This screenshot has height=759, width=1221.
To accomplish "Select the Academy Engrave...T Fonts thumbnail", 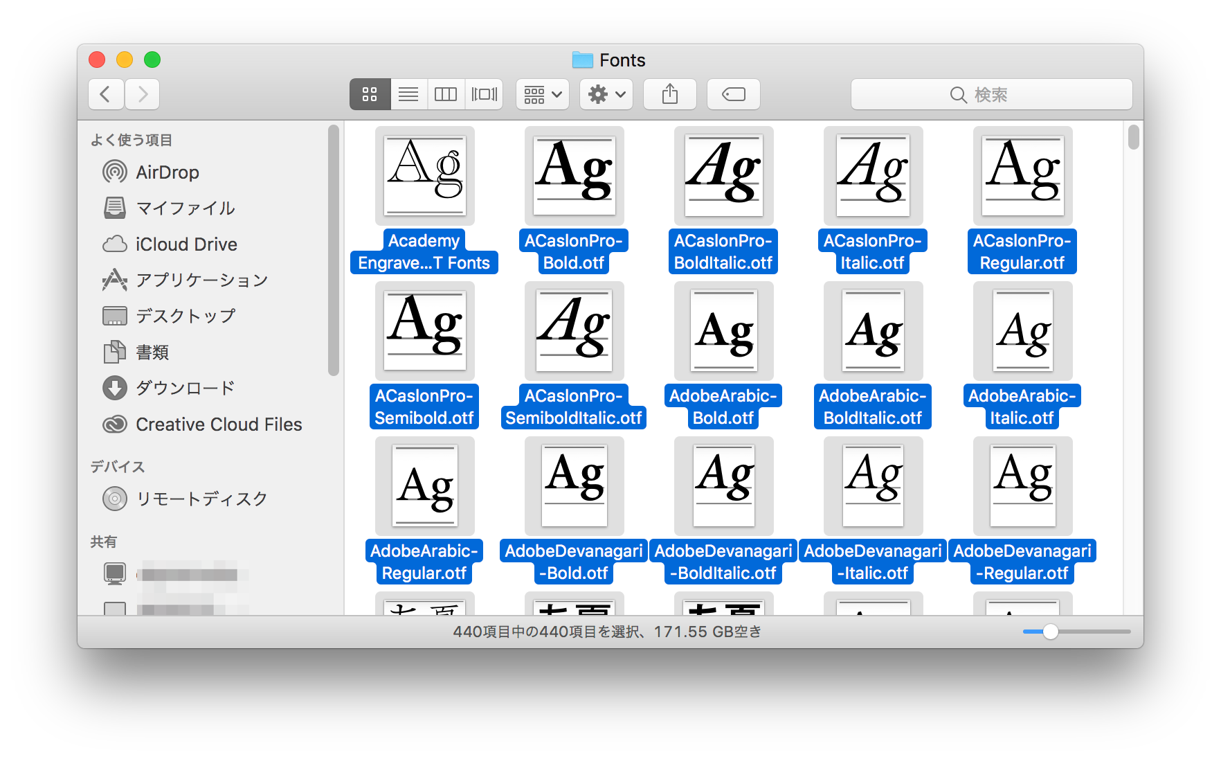I will [425, 176].
